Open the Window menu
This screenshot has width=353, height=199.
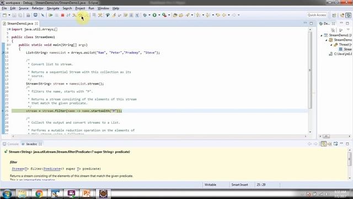(103, 8)
